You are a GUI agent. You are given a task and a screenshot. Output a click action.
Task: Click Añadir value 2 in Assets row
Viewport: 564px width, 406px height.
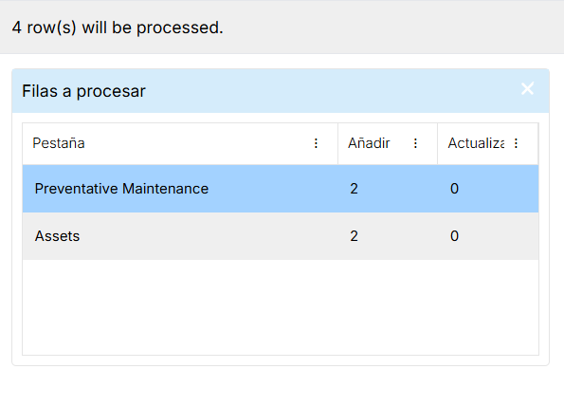point(354,236)
